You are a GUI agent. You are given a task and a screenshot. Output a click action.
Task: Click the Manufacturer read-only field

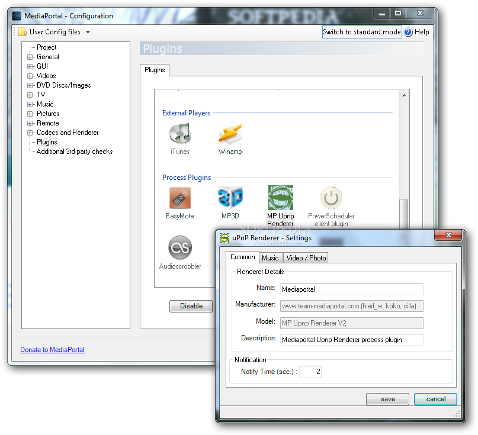[351, 306]
